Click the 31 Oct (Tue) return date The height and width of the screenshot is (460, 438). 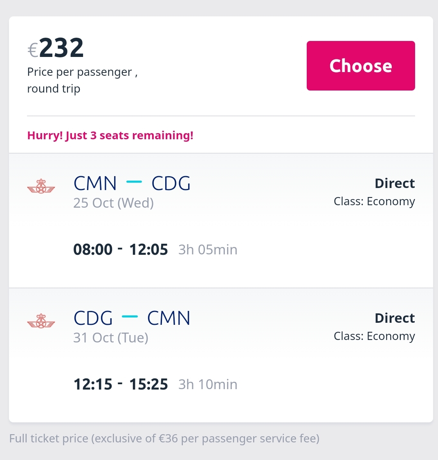[111, 338]
